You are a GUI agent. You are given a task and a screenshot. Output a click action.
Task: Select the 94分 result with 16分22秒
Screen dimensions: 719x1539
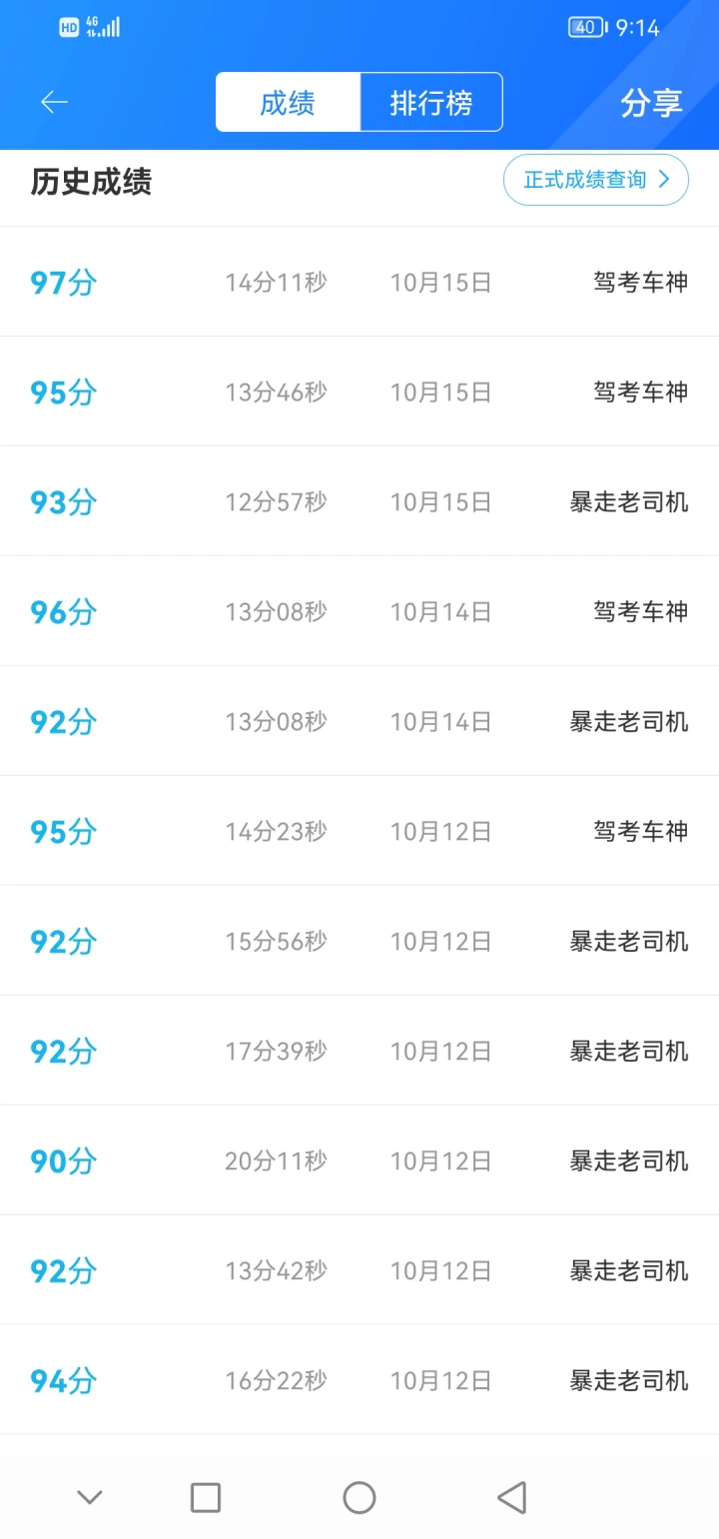359,1380
